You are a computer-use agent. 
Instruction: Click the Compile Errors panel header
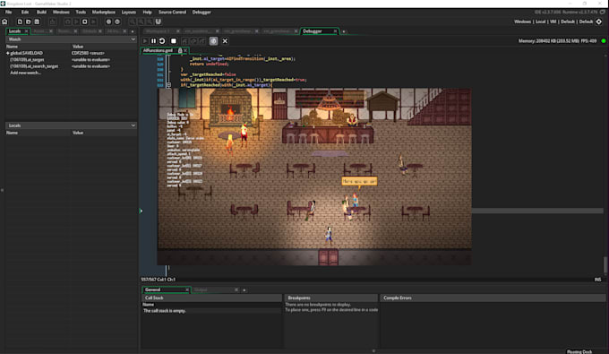(493, 298)
